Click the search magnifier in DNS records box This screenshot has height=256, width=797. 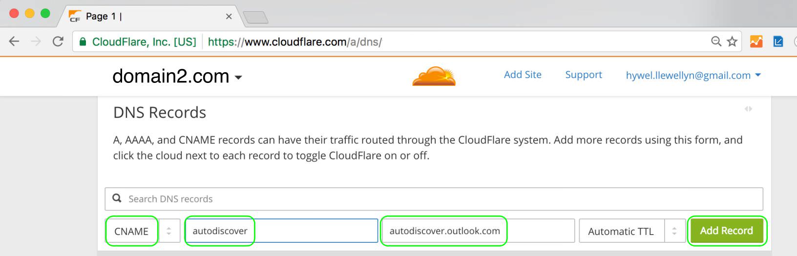tap(117, 198)
